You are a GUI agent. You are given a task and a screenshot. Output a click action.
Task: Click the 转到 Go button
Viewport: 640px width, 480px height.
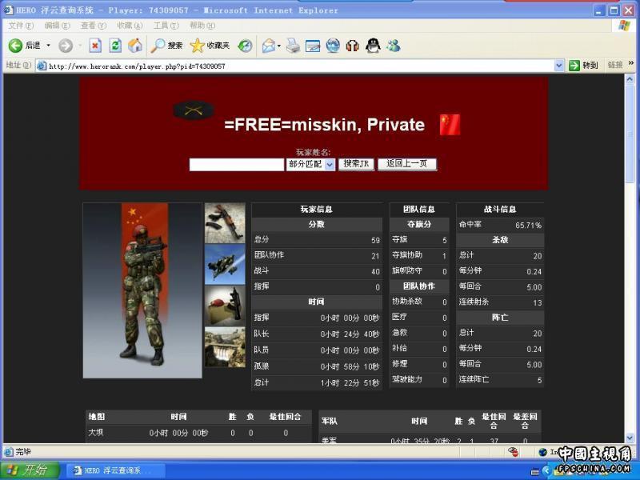(584, 66)
